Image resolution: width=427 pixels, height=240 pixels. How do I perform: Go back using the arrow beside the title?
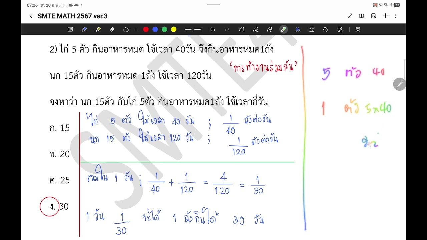(x=31, y=16)
